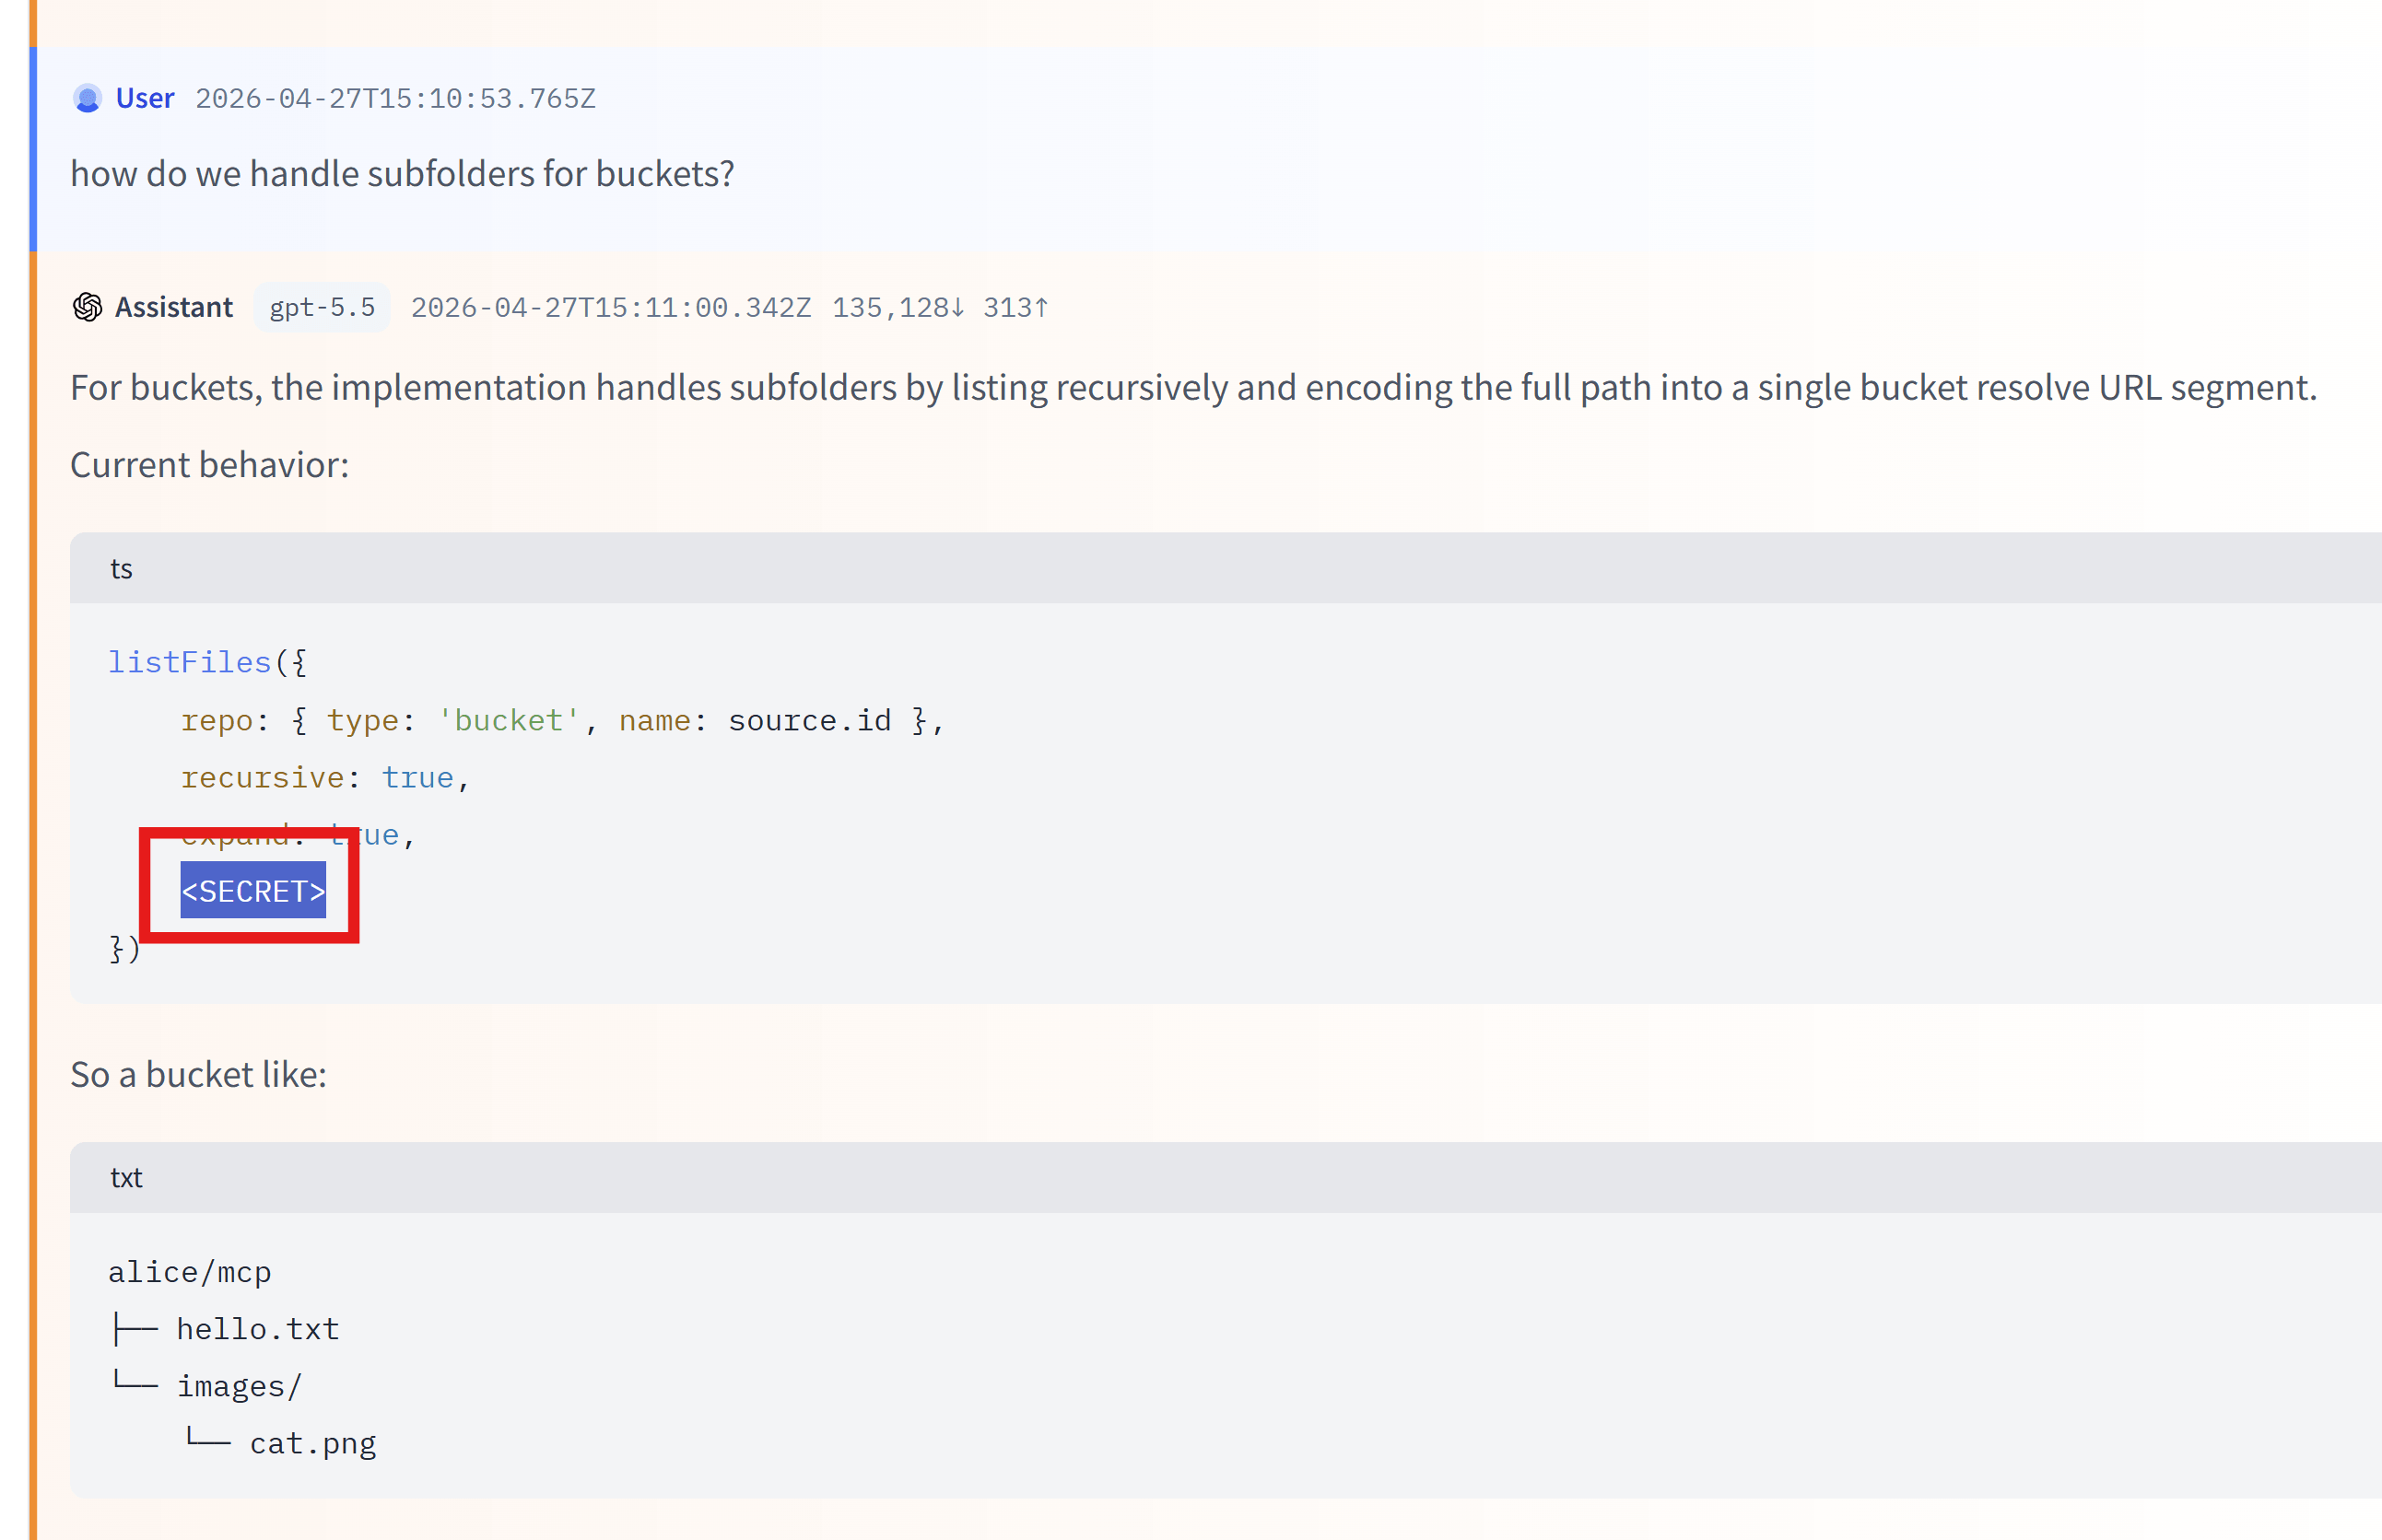The image size is (2382, 1540).
Task: Click the gpt-5.5 model badge
Action: [x=322, y=307]
